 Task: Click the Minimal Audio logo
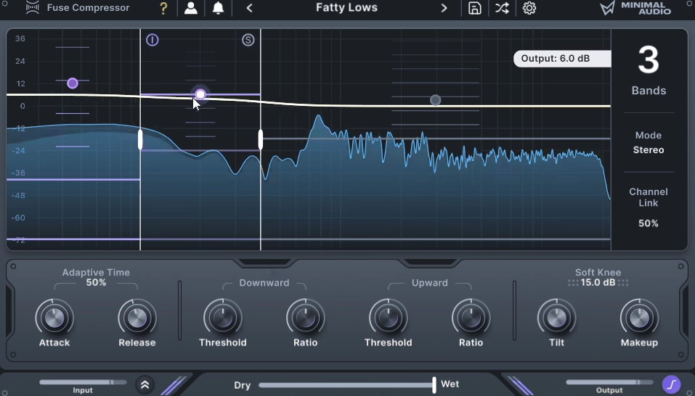(x=635, y=8)
